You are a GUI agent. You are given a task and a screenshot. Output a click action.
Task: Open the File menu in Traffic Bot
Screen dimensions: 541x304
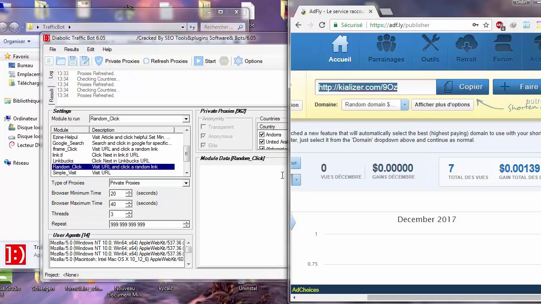(52, 49)
